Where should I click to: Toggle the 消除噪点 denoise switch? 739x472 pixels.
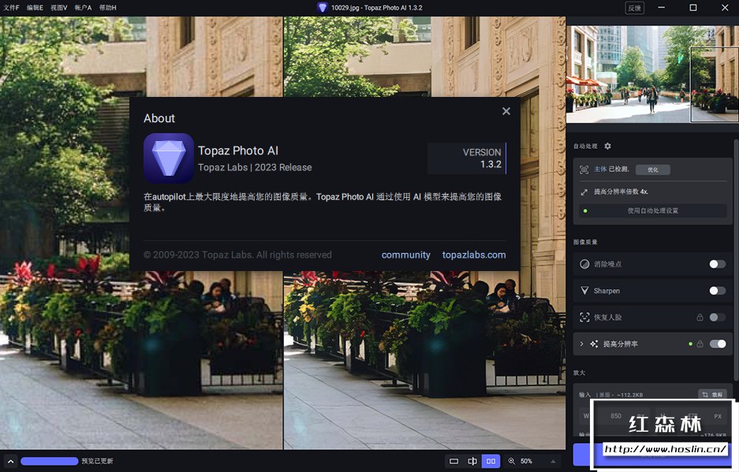pyautogui.click(x=718, y=264)
